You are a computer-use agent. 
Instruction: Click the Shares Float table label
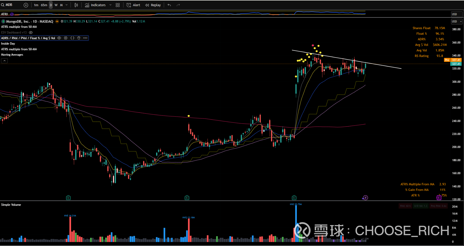[x=421, y=28]
